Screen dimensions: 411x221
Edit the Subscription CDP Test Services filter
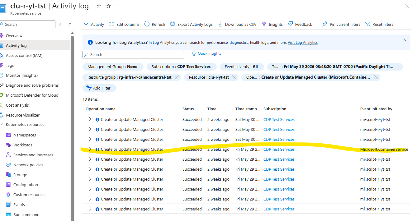click(x=181, y=67)
